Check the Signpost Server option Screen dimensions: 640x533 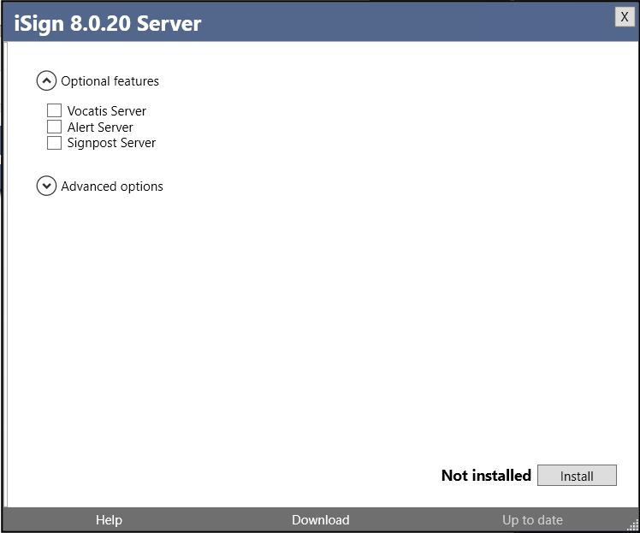(54, 143)
